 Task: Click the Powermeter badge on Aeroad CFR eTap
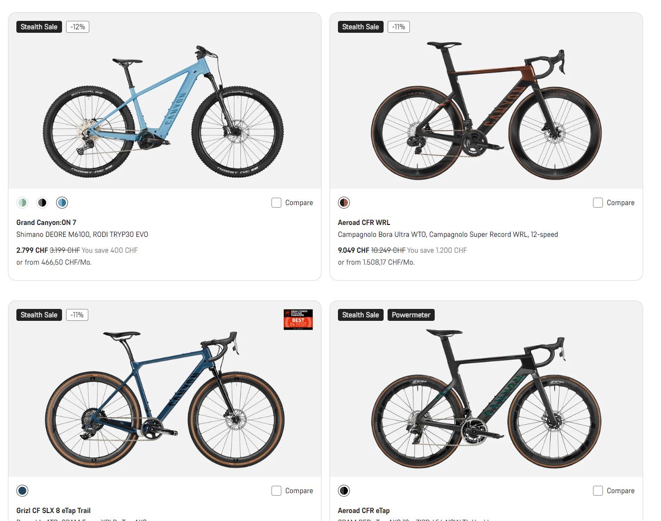click(x=411, y=315)
